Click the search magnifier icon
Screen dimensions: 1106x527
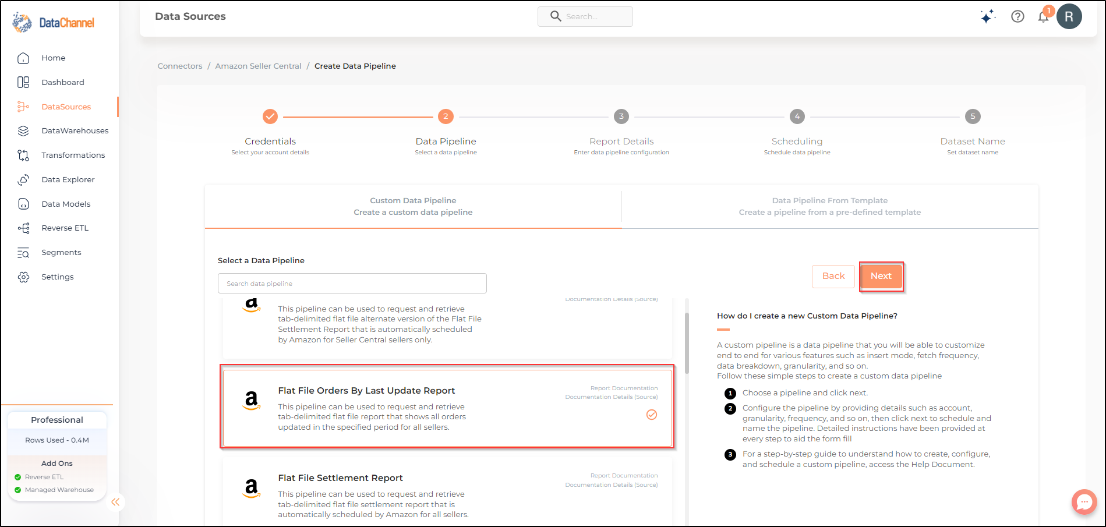point(556,16)
